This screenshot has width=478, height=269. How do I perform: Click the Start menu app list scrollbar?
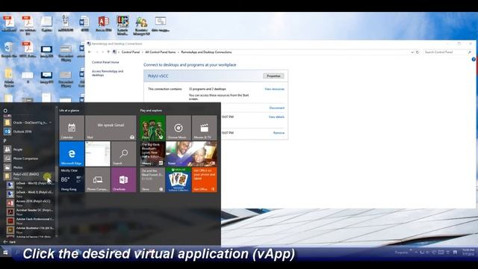pyautogui.click(x=57, y=173)
